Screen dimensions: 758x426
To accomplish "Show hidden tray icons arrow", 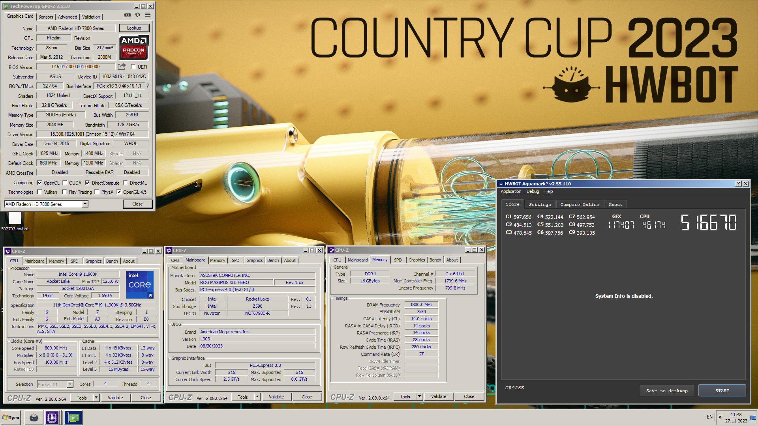I will coord(720,417).
